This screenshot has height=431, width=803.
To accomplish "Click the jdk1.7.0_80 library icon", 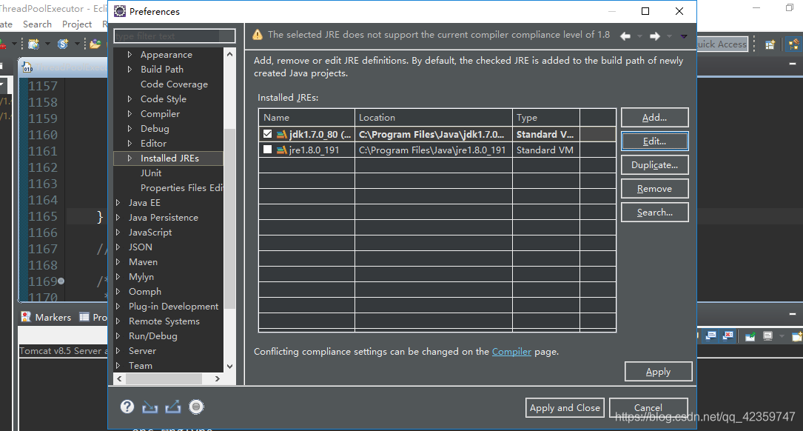I will (282, 134).
